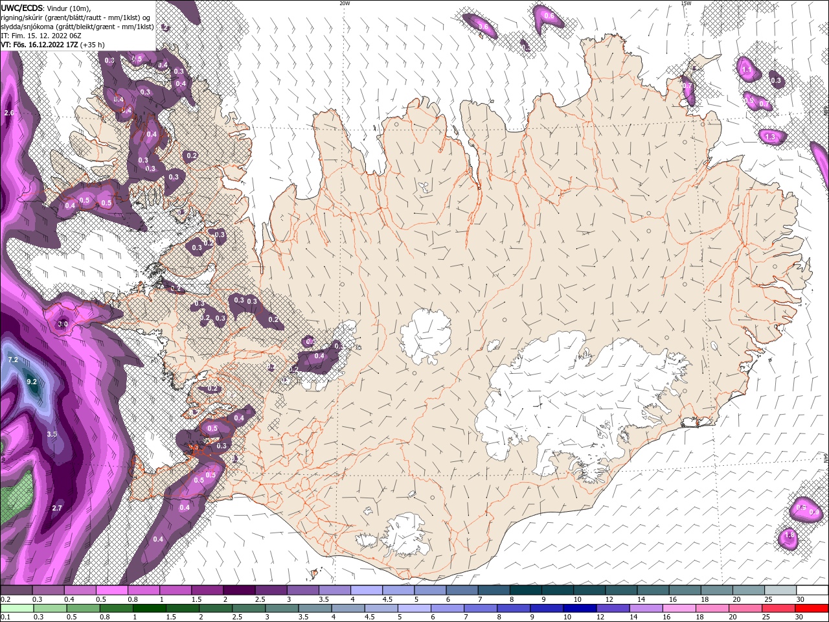Pick the bright pink swatch above 0.5 in snow legend
Viewport: 829px width, 622px height.
click(x=111, y=590)
